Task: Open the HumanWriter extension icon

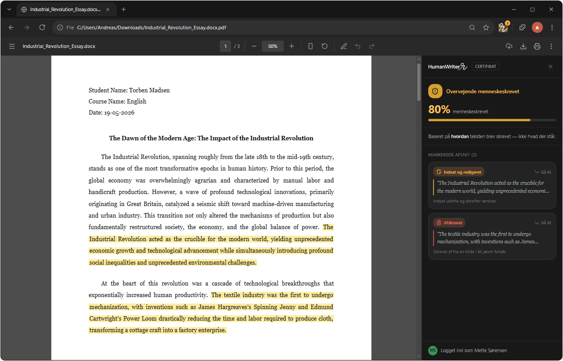Action: point(503,27)
